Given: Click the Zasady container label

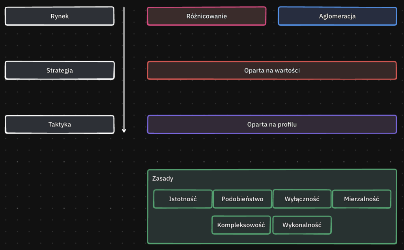Looking at the screenshot, I should 163,178.
